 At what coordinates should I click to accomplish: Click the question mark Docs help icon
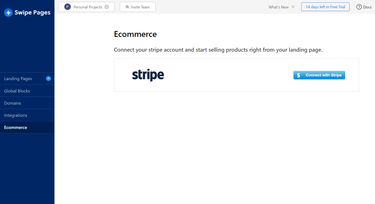click(358, 7)
